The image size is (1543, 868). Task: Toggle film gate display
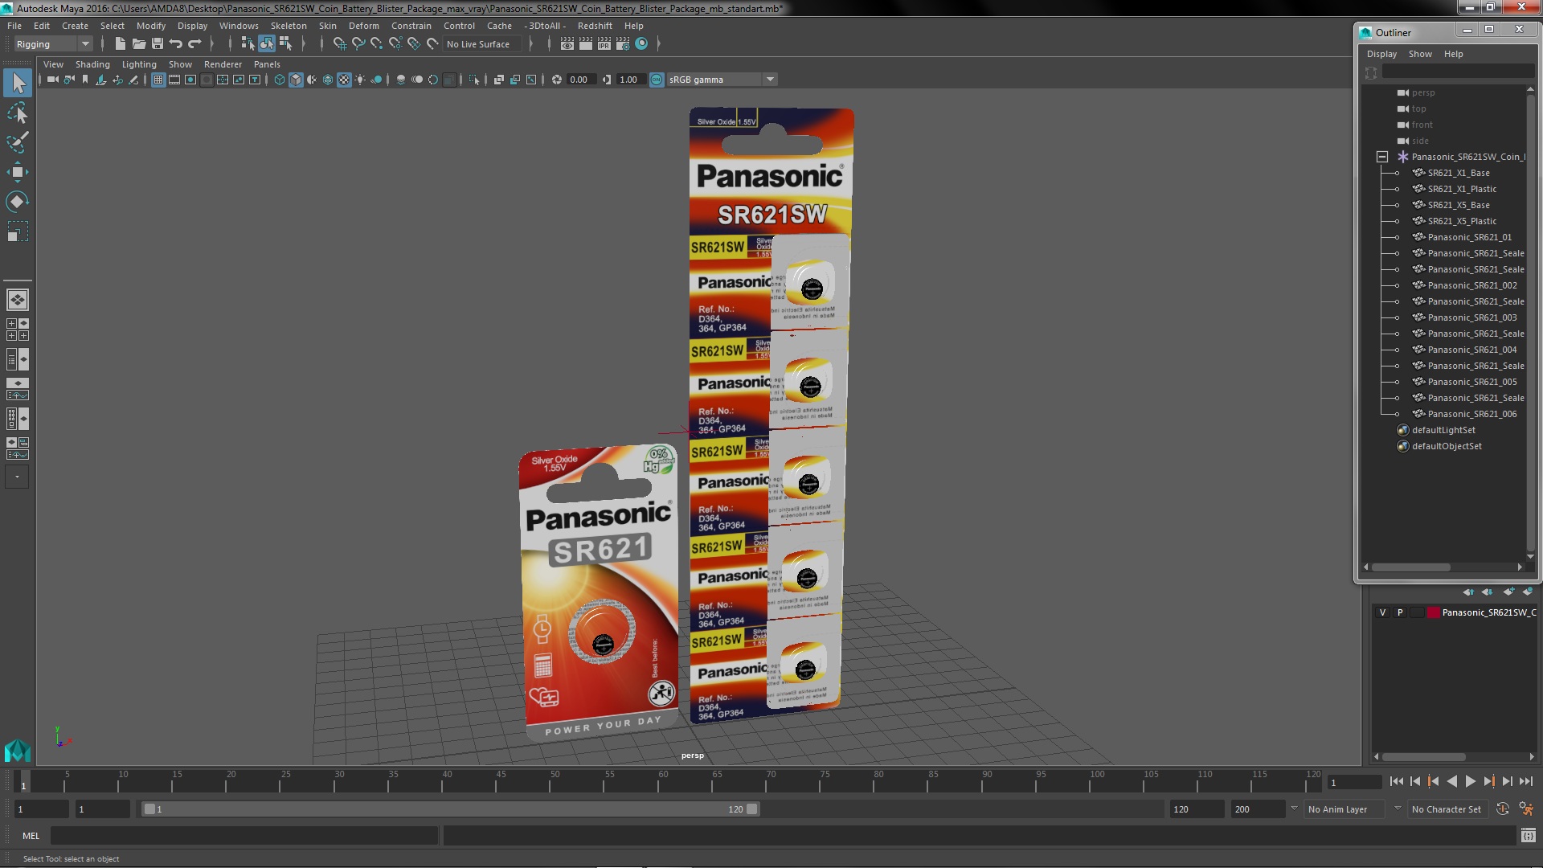174,80
